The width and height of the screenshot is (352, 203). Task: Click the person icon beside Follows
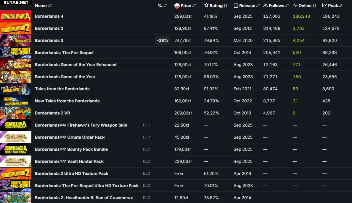pos(265,5)
